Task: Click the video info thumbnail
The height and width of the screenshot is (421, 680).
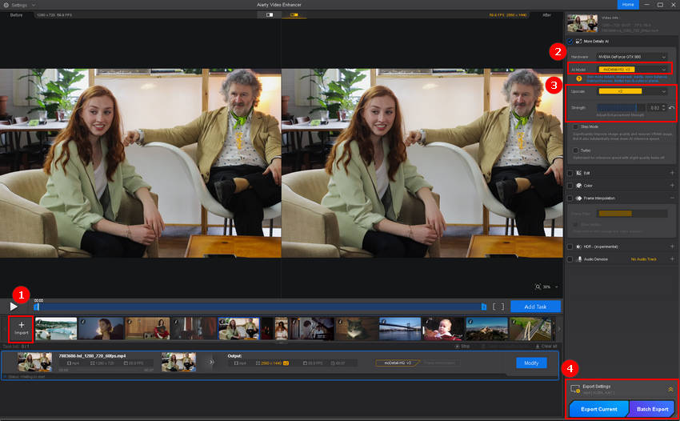Action: pyautogui.click(x=582, y=23)
